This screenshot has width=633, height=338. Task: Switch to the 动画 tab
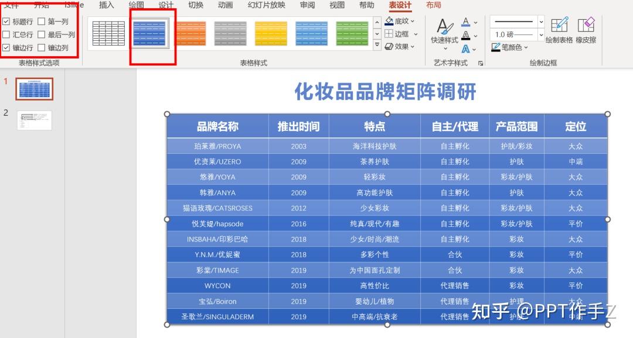[225, 5]
